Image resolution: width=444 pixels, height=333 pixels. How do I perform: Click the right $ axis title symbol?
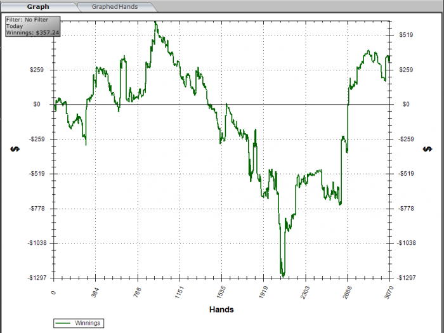428,149
